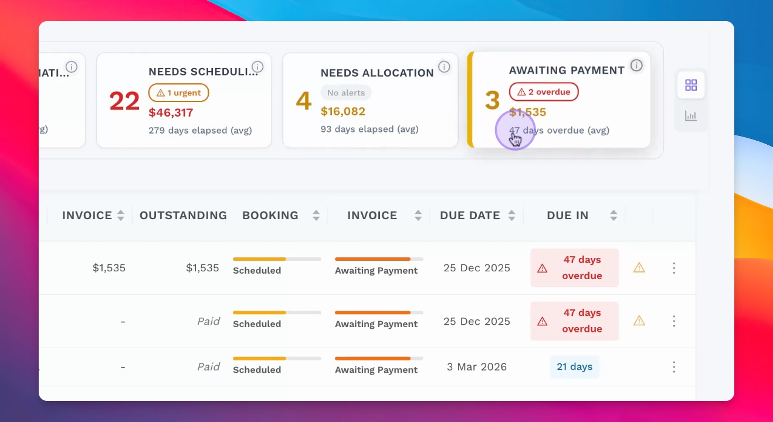Switch to grid card view
This screenshot has height=422, width=773.
pos(691,86)
